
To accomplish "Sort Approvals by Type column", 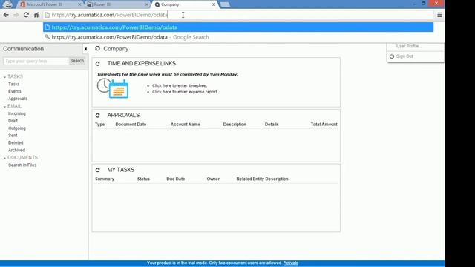I will tap(99, 125).
